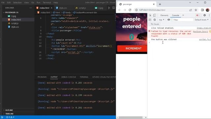Viewport: 211px width, 119px height.
Task: Open the Help menu in VS Code
Action: pyautogui.click(x=56, y=2)
